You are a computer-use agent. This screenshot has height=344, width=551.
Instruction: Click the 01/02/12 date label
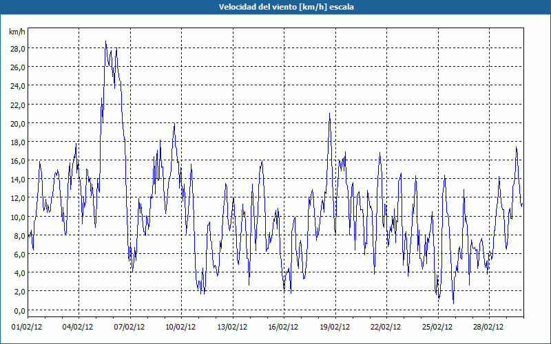[x=27, y=327]
